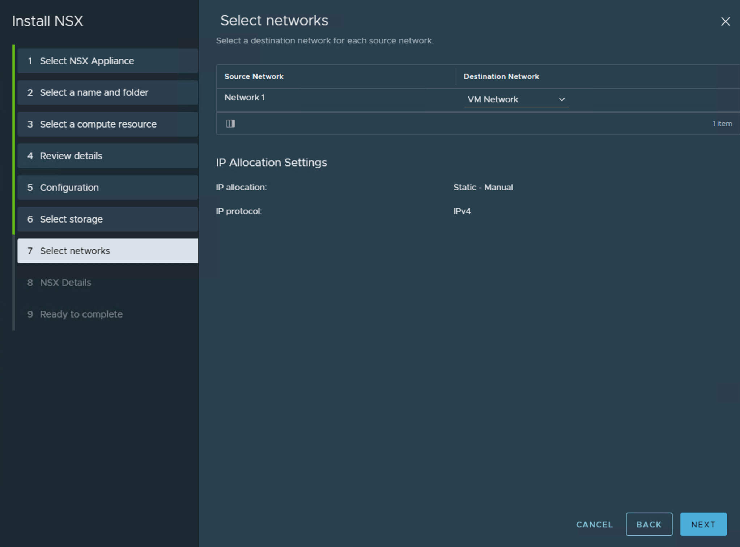Click the Ready to complete step

click(107, 314)
